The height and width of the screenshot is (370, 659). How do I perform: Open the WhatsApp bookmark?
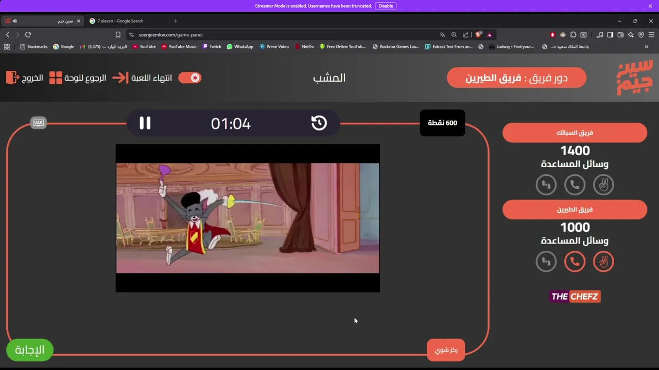coord(240,46)
